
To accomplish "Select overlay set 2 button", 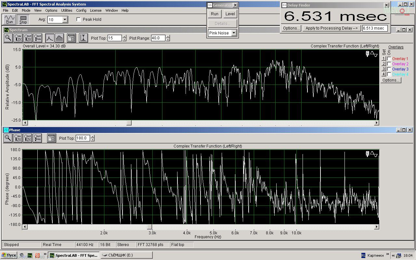I will (x=383, y=64).
